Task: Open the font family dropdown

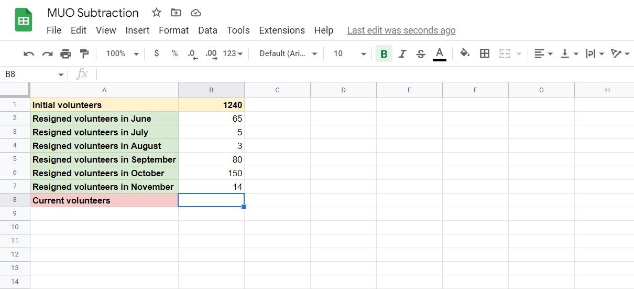Action: click(x=289, y=53)
